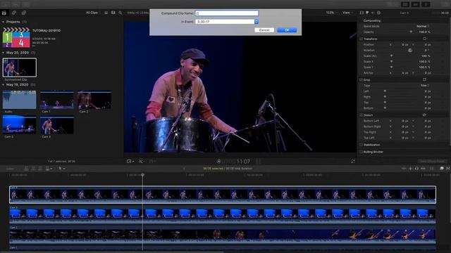This screenshot has width=451, height=253.
Task: Open the Transitions browser icon
Action: click(x=448, y=169)
